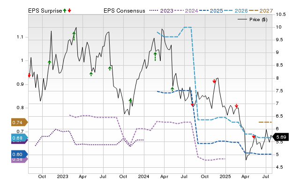
Task: Click the red down arrow in the EPS Surprise legend
Action: [69, 11]
